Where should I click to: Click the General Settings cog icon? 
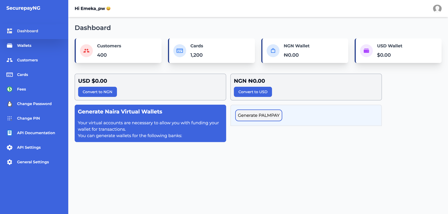pyautogui.click(x=10, y=162)
